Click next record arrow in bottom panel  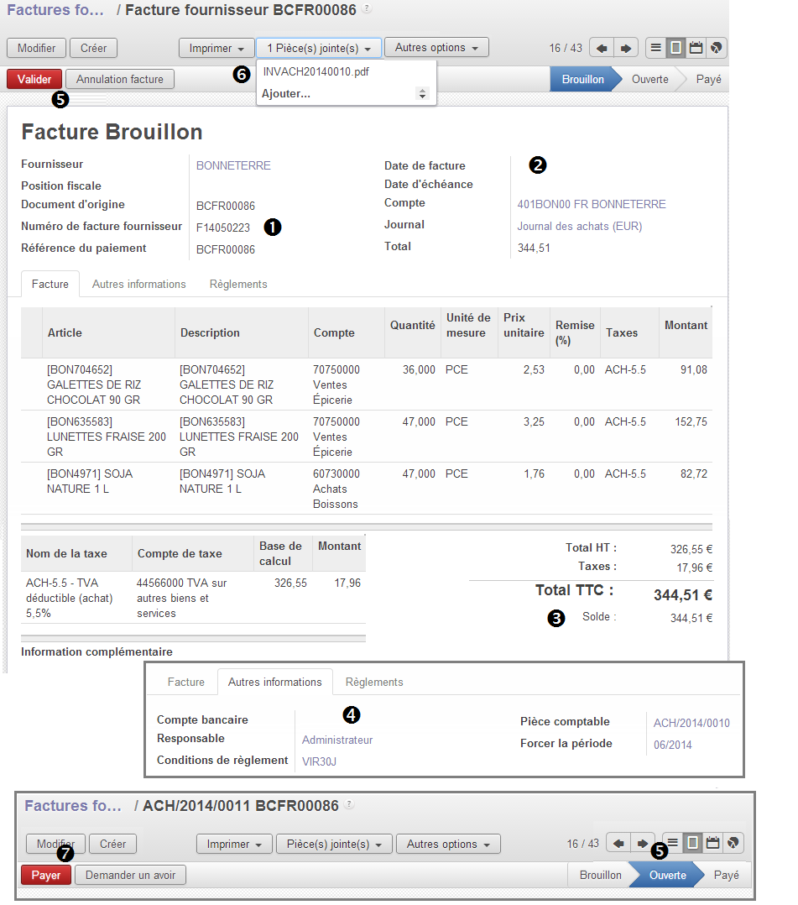[642, 843]
